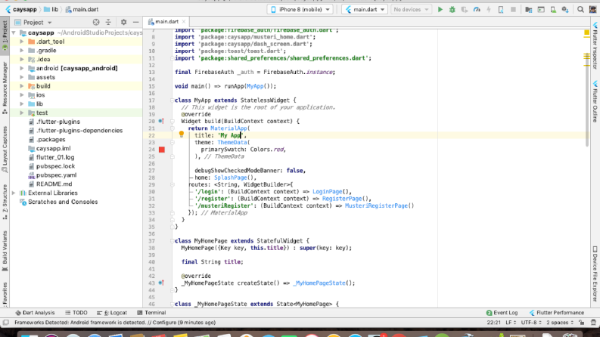Open the TODO tool tab

(x=76, y=313)
